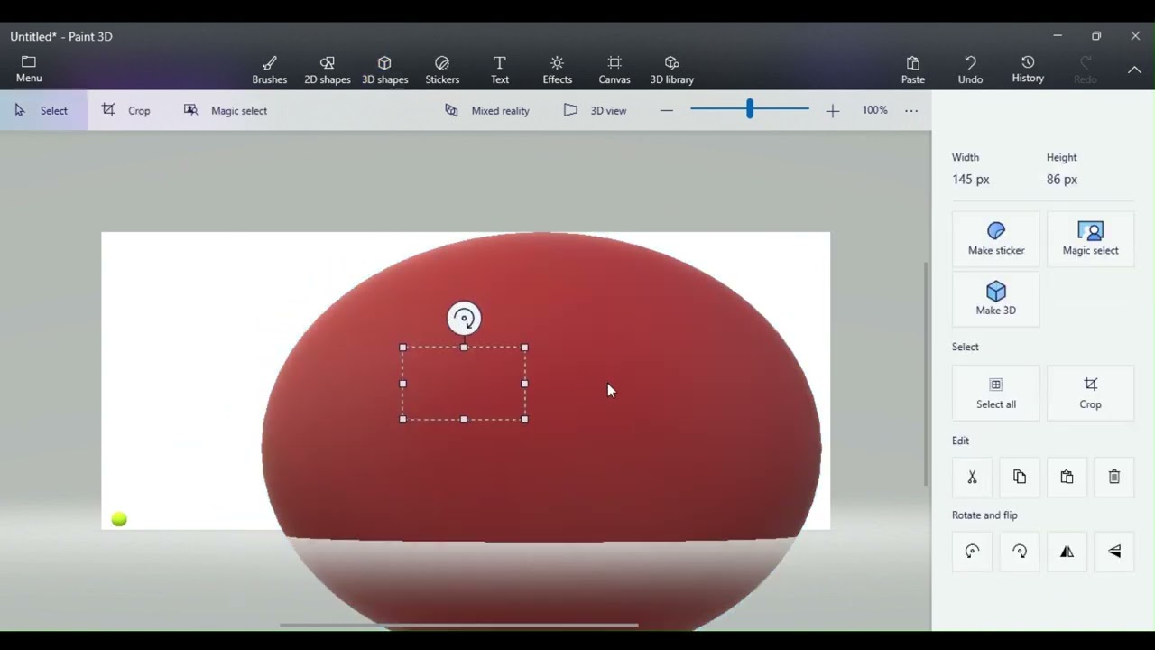
Task: Click Make sticker button
Action: tap(996, 238)
